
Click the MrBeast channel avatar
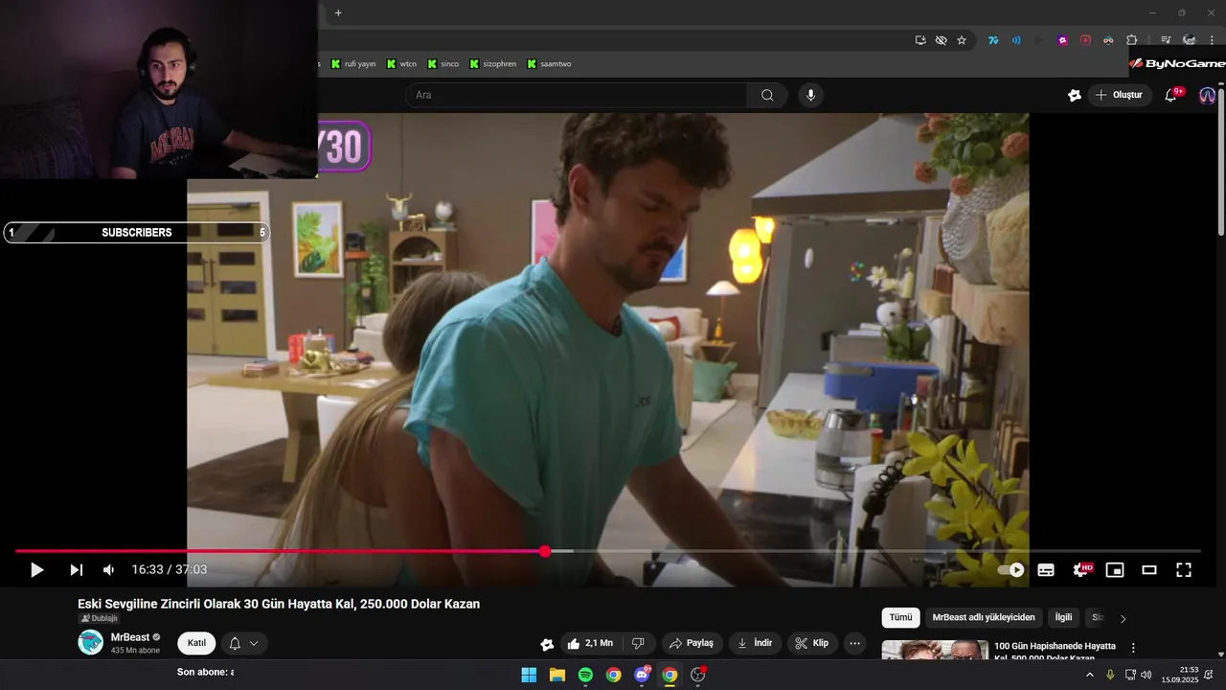[90, 643]
